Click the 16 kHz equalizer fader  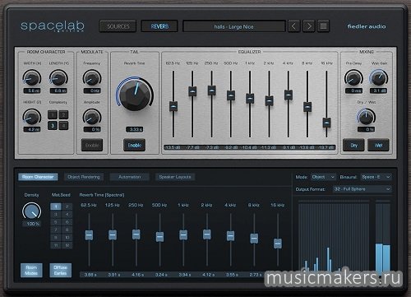[x=326, y=123]
